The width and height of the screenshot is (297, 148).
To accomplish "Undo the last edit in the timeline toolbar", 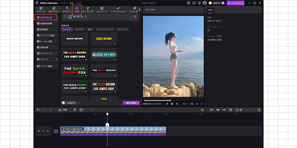I will tap(38, 110).
